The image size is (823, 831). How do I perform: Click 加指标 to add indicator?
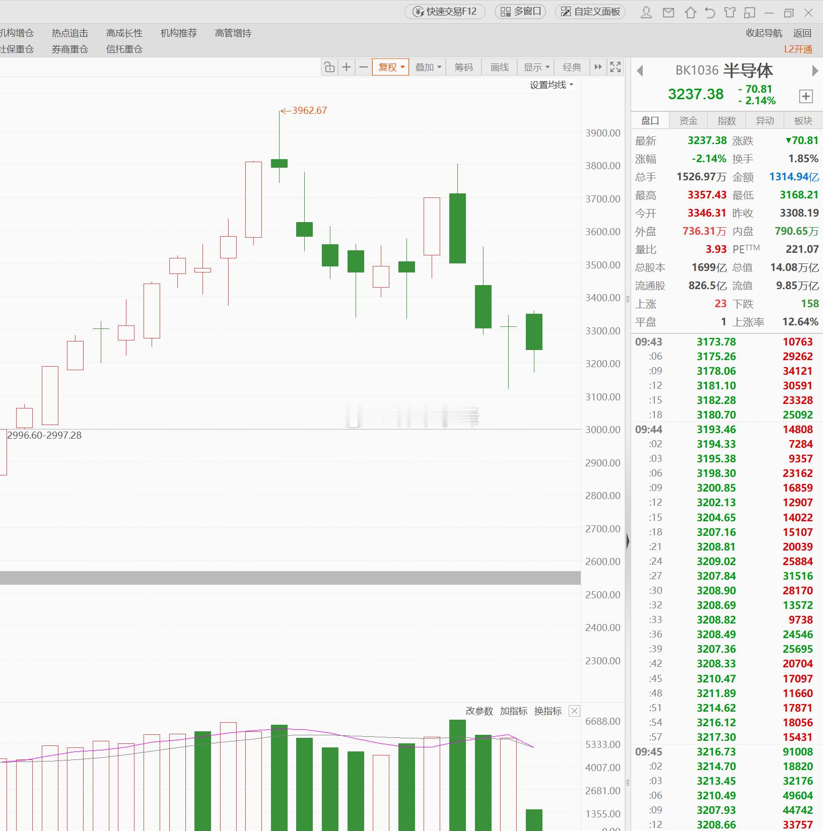click(513, 711)
